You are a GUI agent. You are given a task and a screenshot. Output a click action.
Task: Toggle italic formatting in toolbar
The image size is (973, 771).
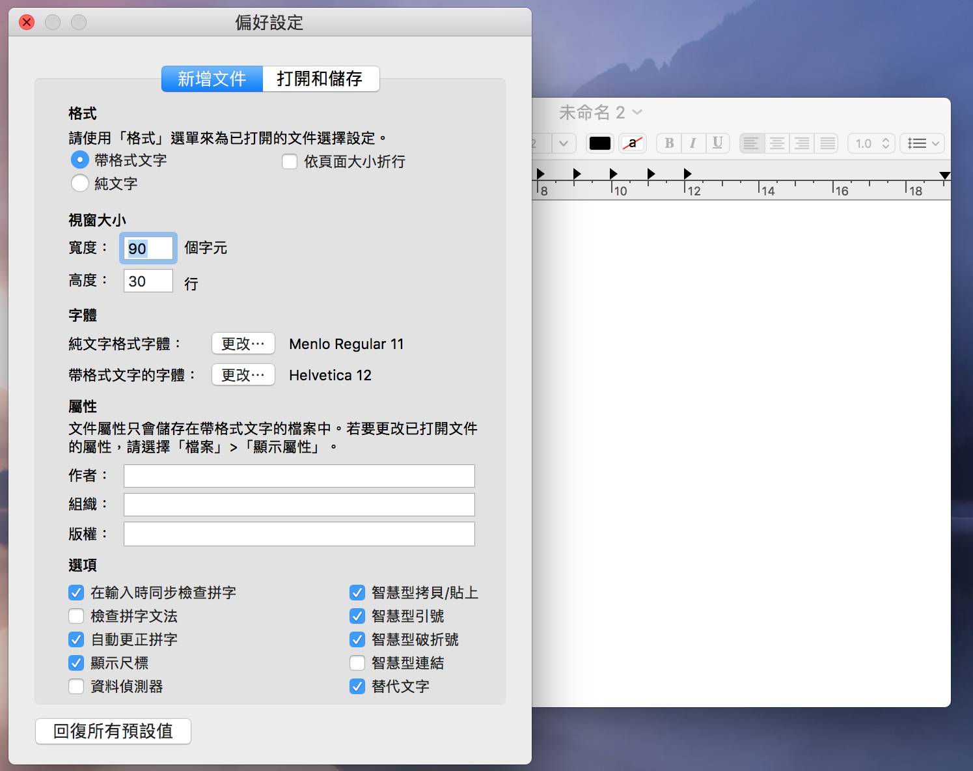[693, 143]
